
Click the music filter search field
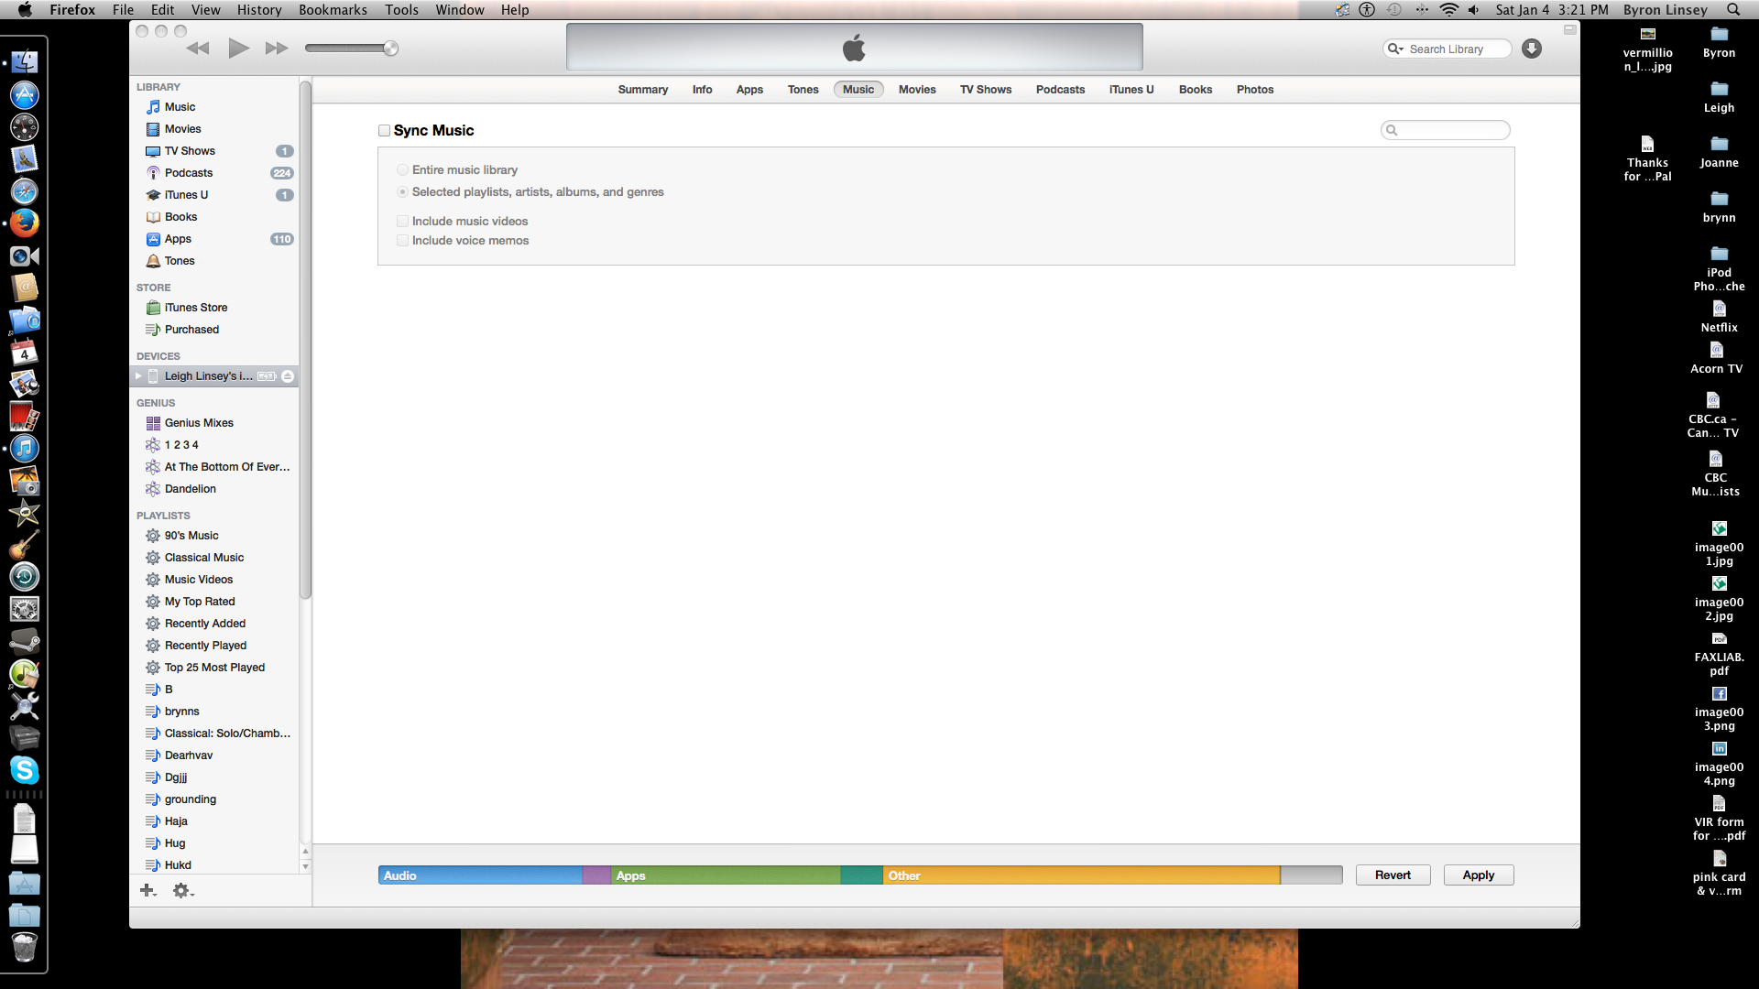tap(1445, 131)
